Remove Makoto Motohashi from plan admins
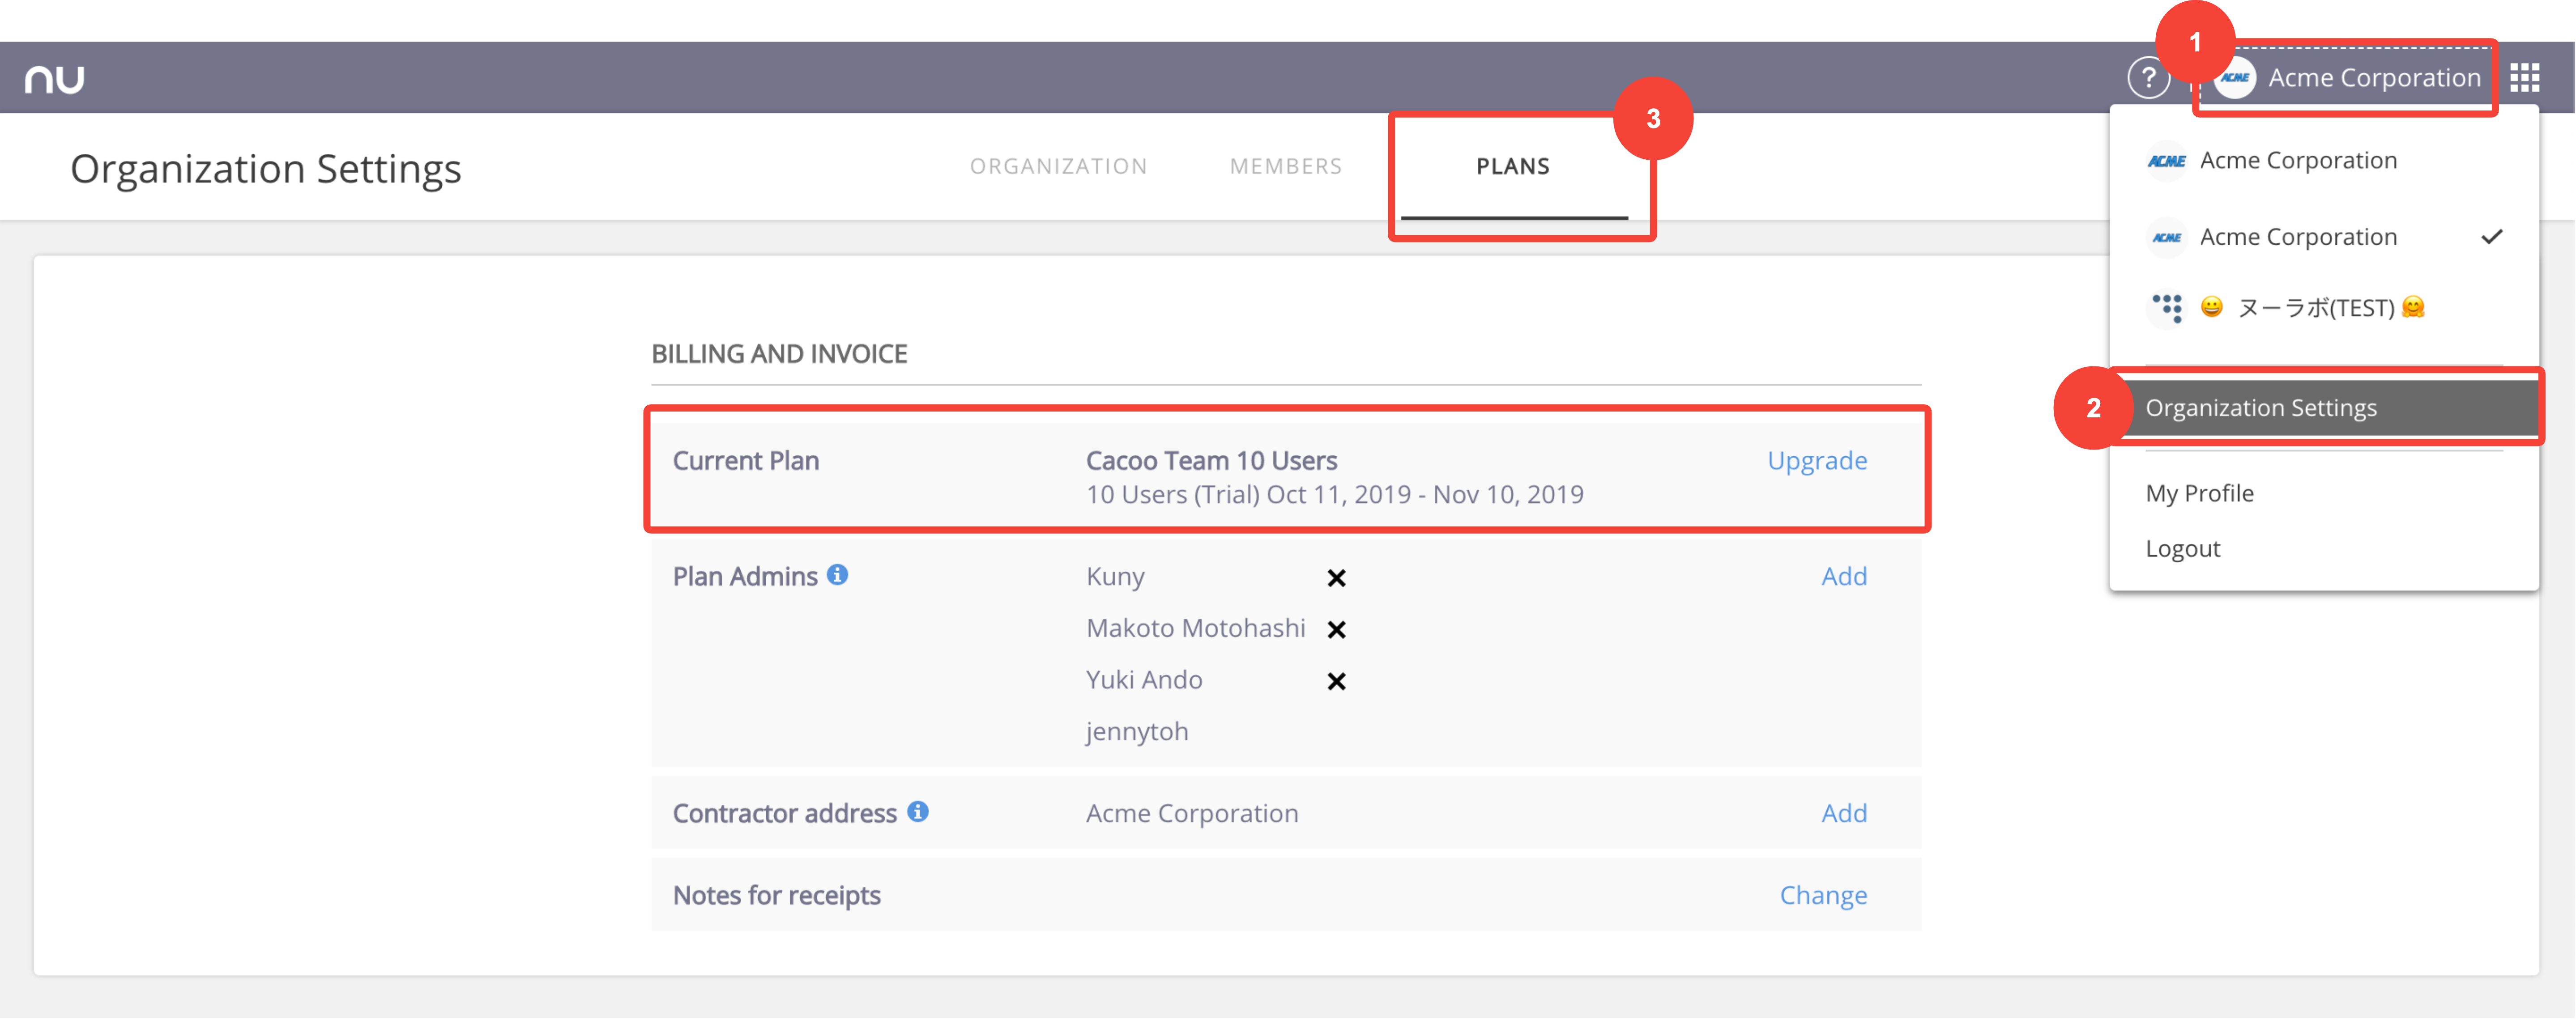The image size is (2576, 1019). click(1336, 629)
